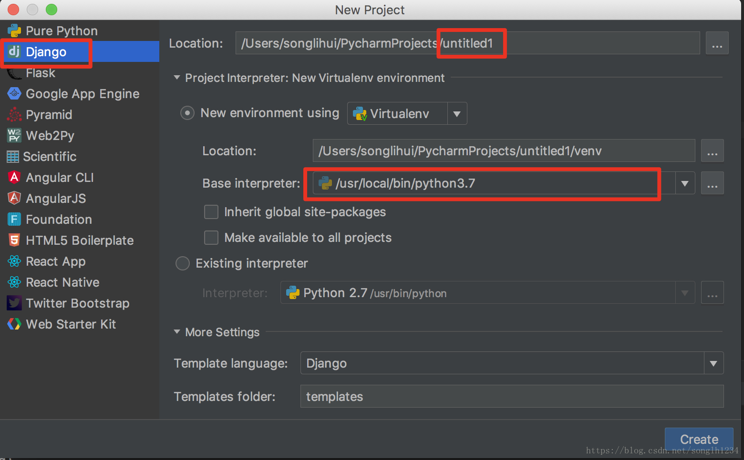Screen dimensions: 744x460
Task: Click the Scientific grid icon
Action: pos(13,157)
